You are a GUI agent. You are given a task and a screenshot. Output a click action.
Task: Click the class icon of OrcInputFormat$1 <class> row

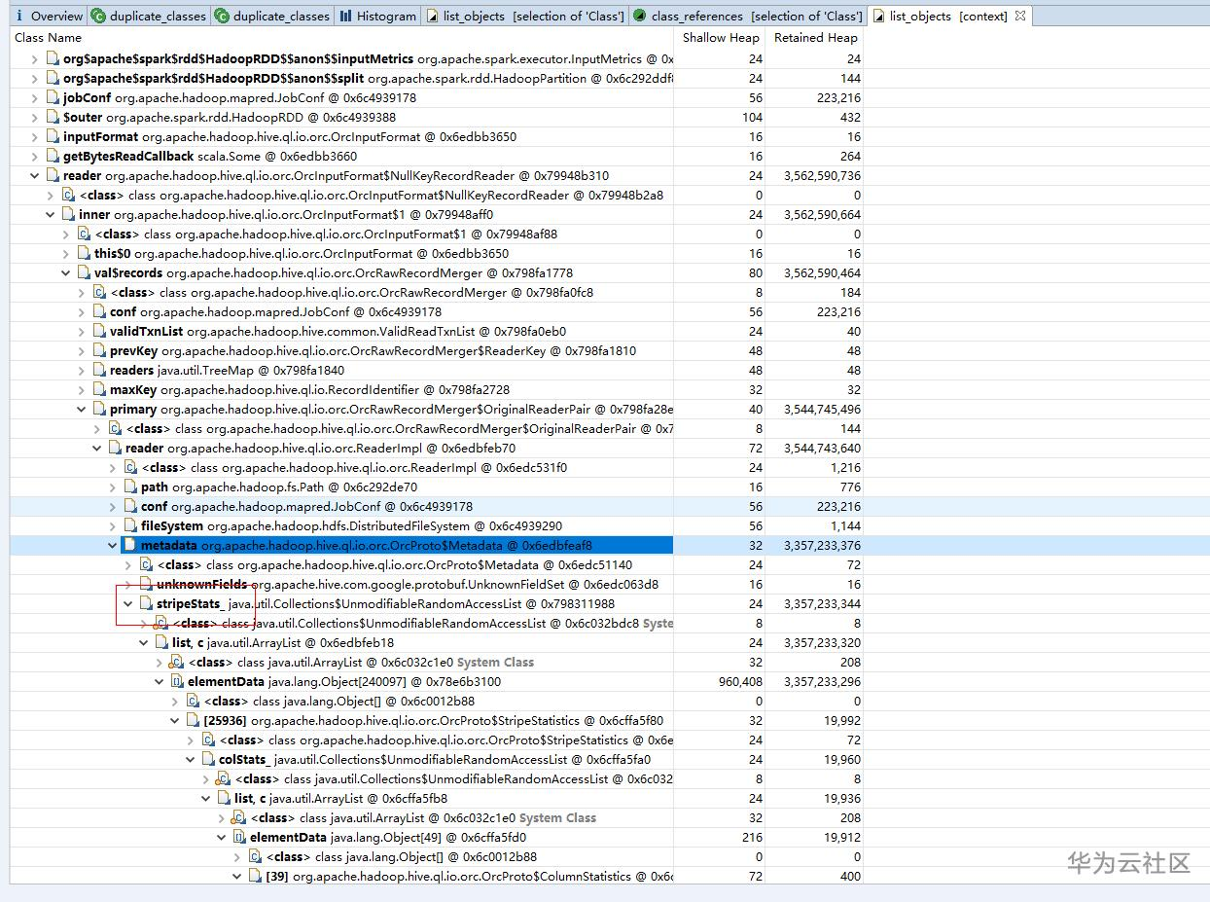(84, 234)
